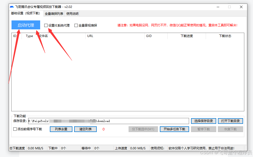The width and height of the screenshot is (253, 157).
Task: Click the 下载进度 column header
Action: [187, 36]
